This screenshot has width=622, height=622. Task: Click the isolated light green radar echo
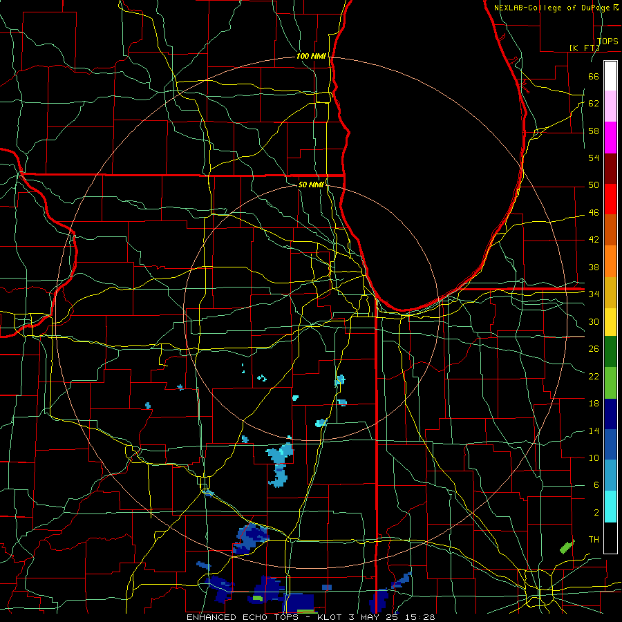(x=567, y=547)
